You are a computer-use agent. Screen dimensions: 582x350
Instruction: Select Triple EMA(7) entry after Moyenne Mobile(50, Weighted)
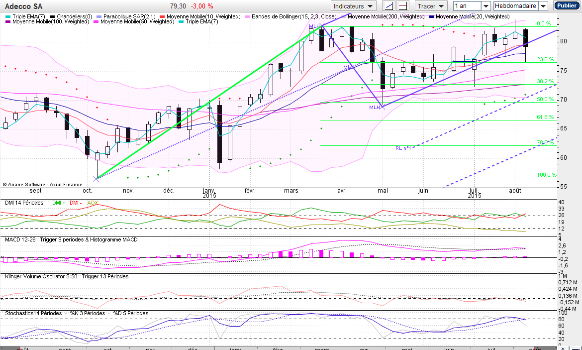(202, 21)
